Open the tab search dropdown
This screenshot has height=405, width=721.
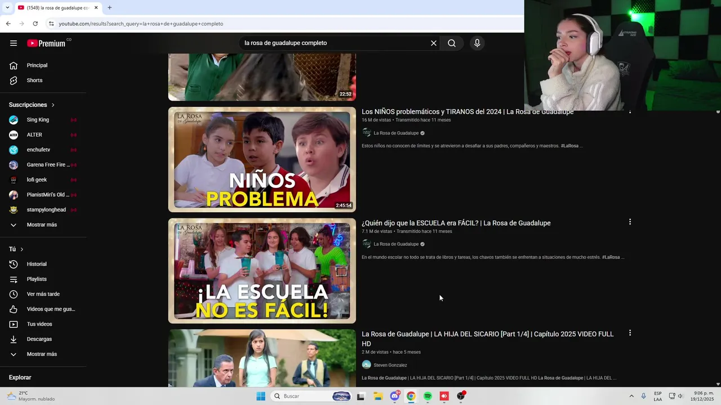pos(7,7)
